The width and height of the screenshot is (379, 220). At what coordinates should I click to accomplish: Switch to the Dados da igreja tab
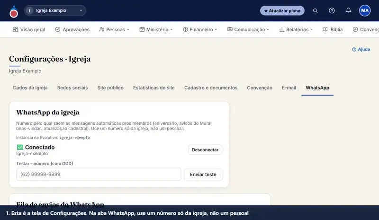pos(30,88)
